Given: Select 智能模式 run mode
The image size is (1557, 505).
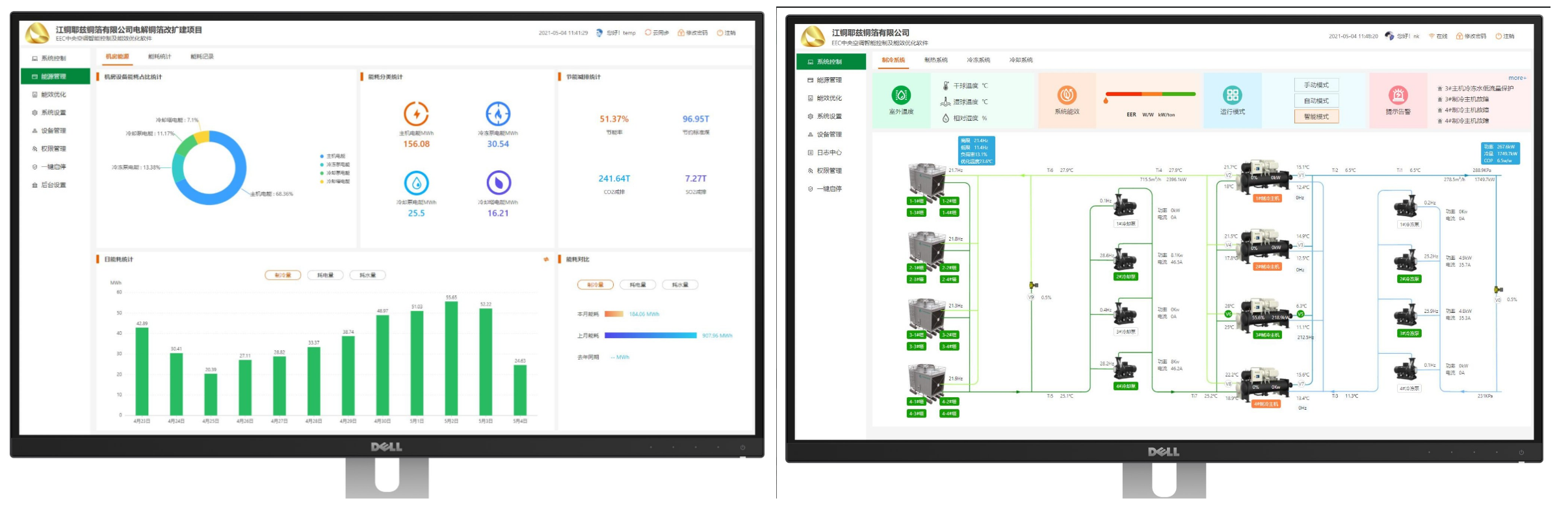Looking at the screenshot, I should pos(1316,117).
